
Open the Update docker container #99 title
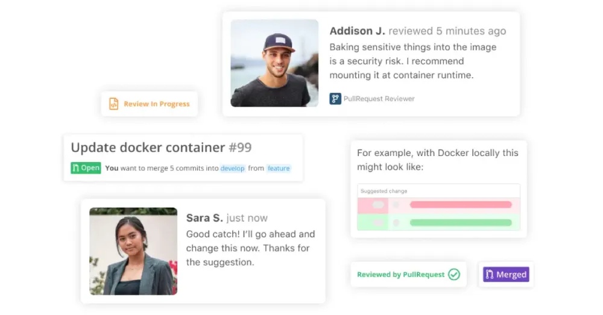pyautogui.click(x=161, y=148)
